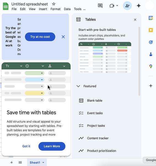Click the Content tracker trend icon
Screen dimensions: 156x166
tap(81, 138)
